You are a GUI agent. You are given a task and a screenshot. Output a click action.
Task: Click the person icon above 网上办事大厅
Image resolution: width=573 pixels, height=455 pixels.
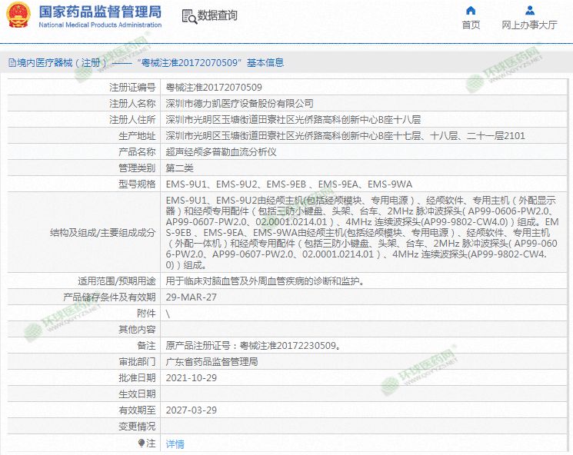click(x=530, y=10)
